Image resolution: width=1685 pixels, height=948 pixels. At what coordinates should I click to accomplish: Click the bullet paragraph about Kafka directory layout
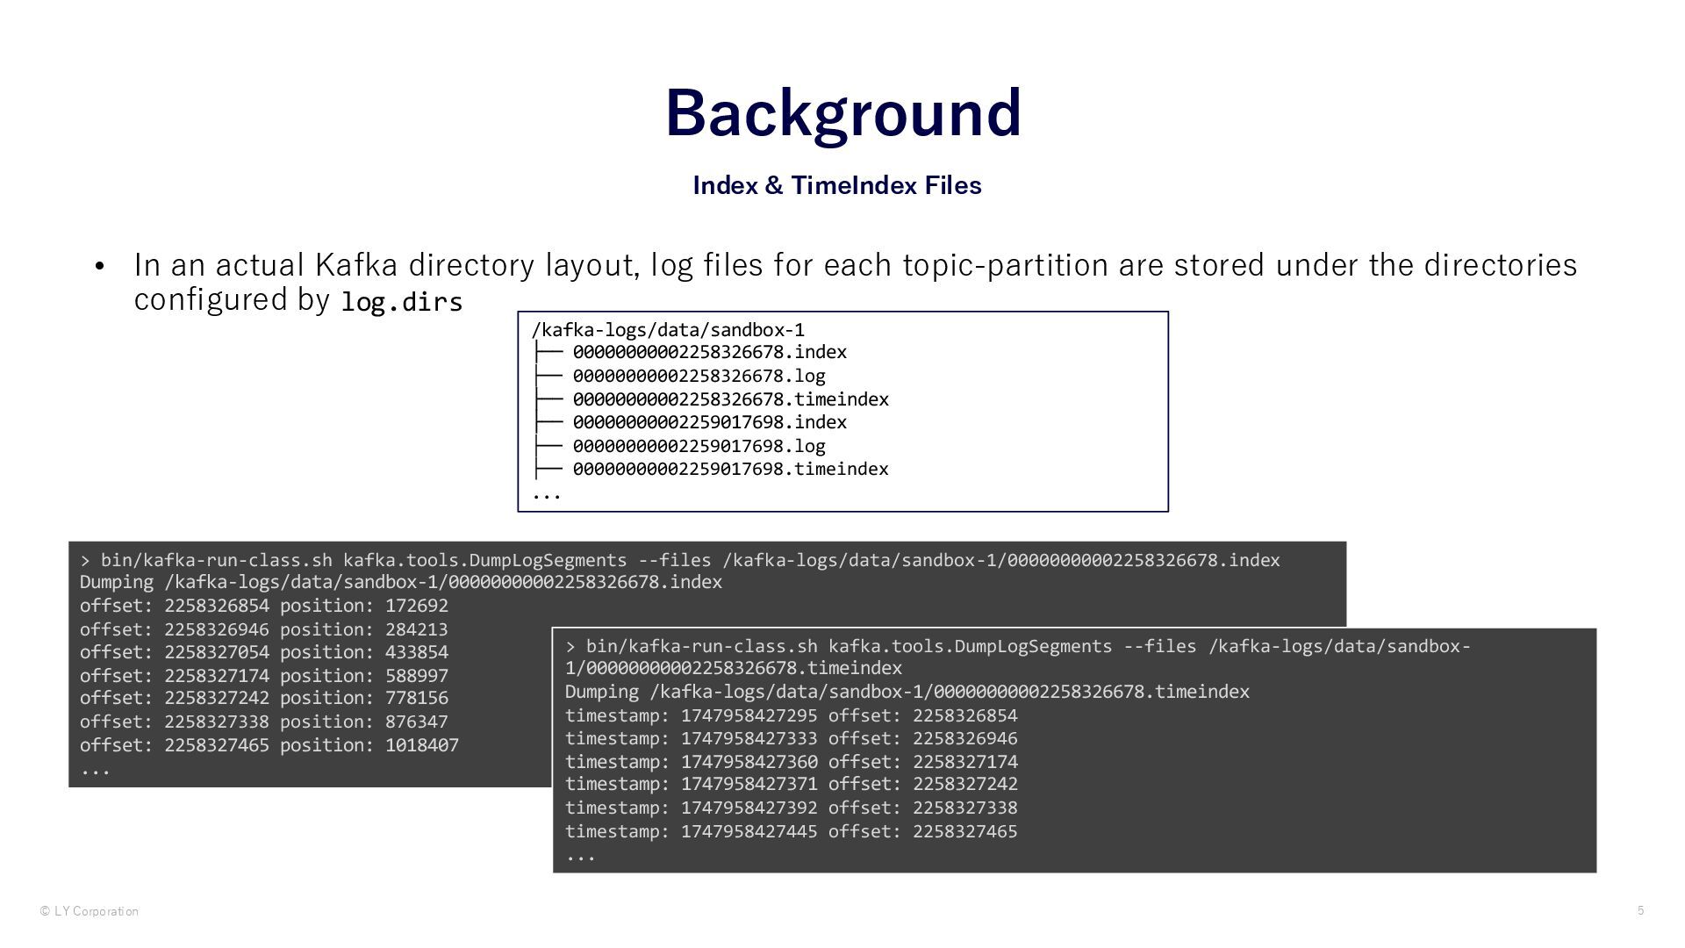pos(855,265)
